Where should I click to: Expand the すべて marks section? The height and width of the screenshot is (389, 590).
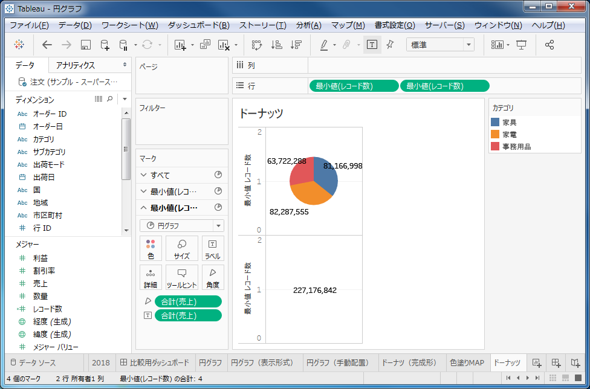click(143, 175)
